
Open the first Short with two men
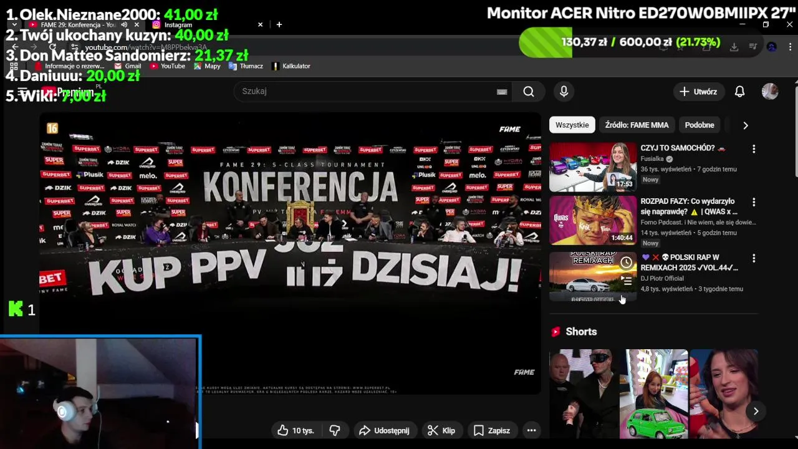[584, 394]
